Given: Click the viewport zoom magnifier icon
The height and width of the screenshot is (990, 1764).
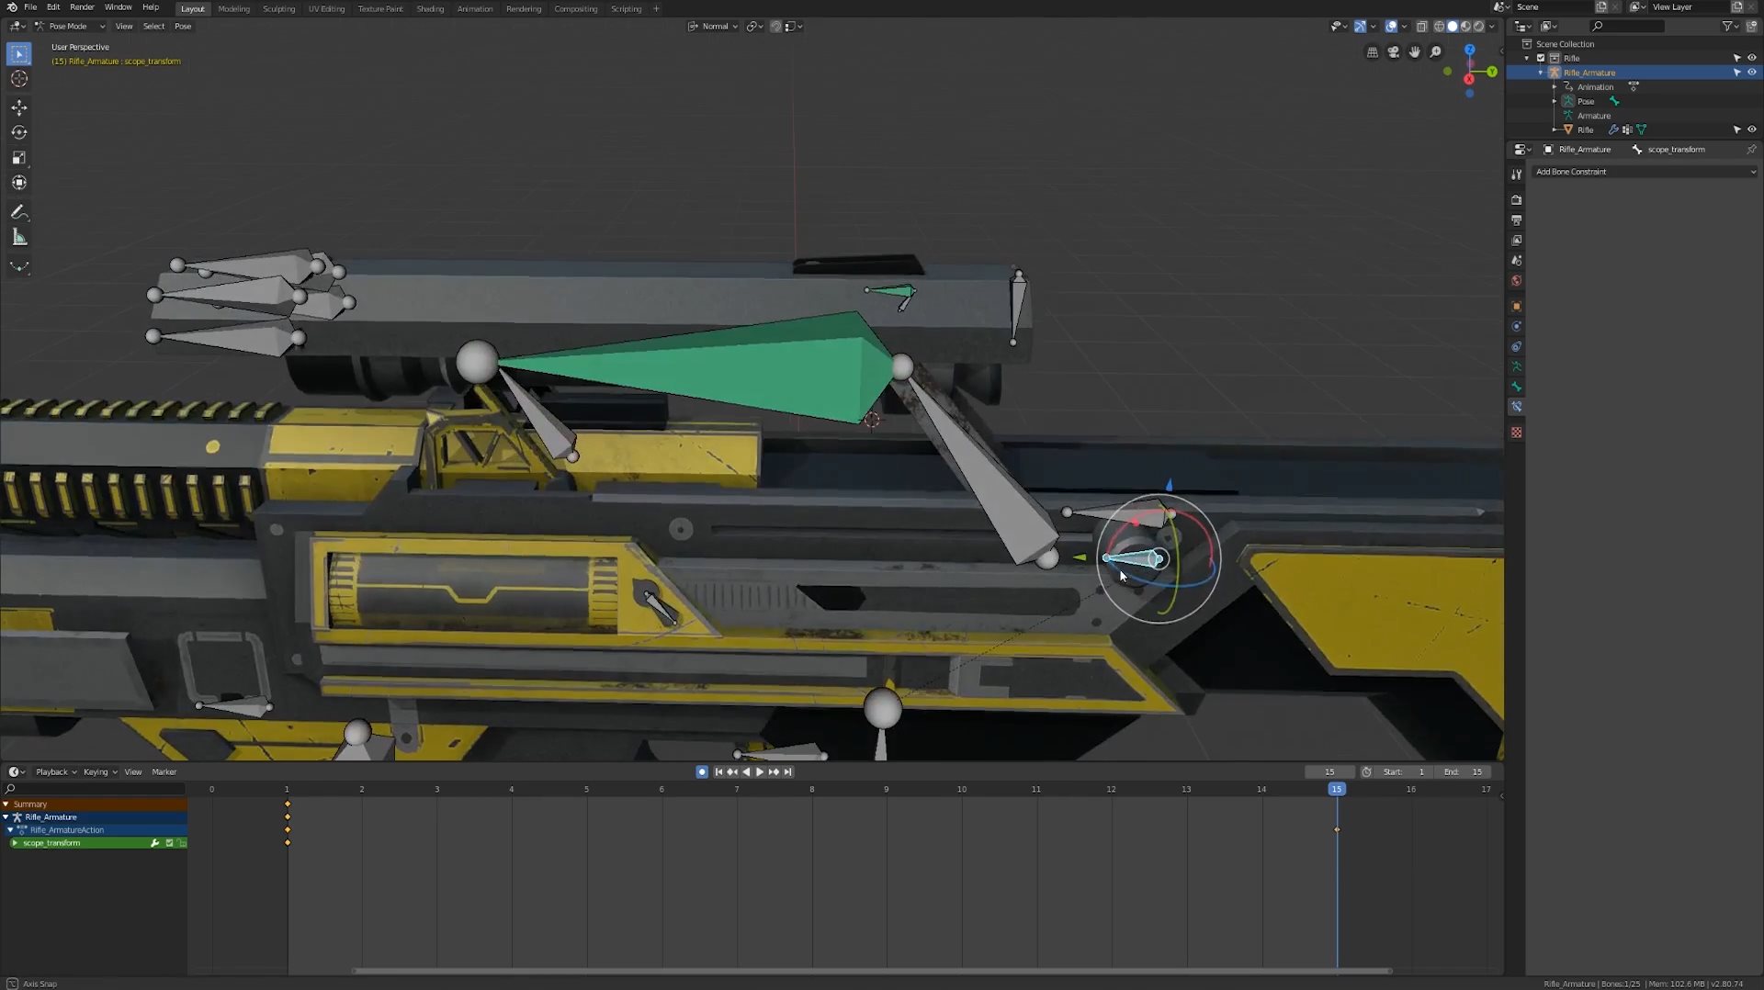Looking at the screenshot, I should click(x=1435, y=52).
